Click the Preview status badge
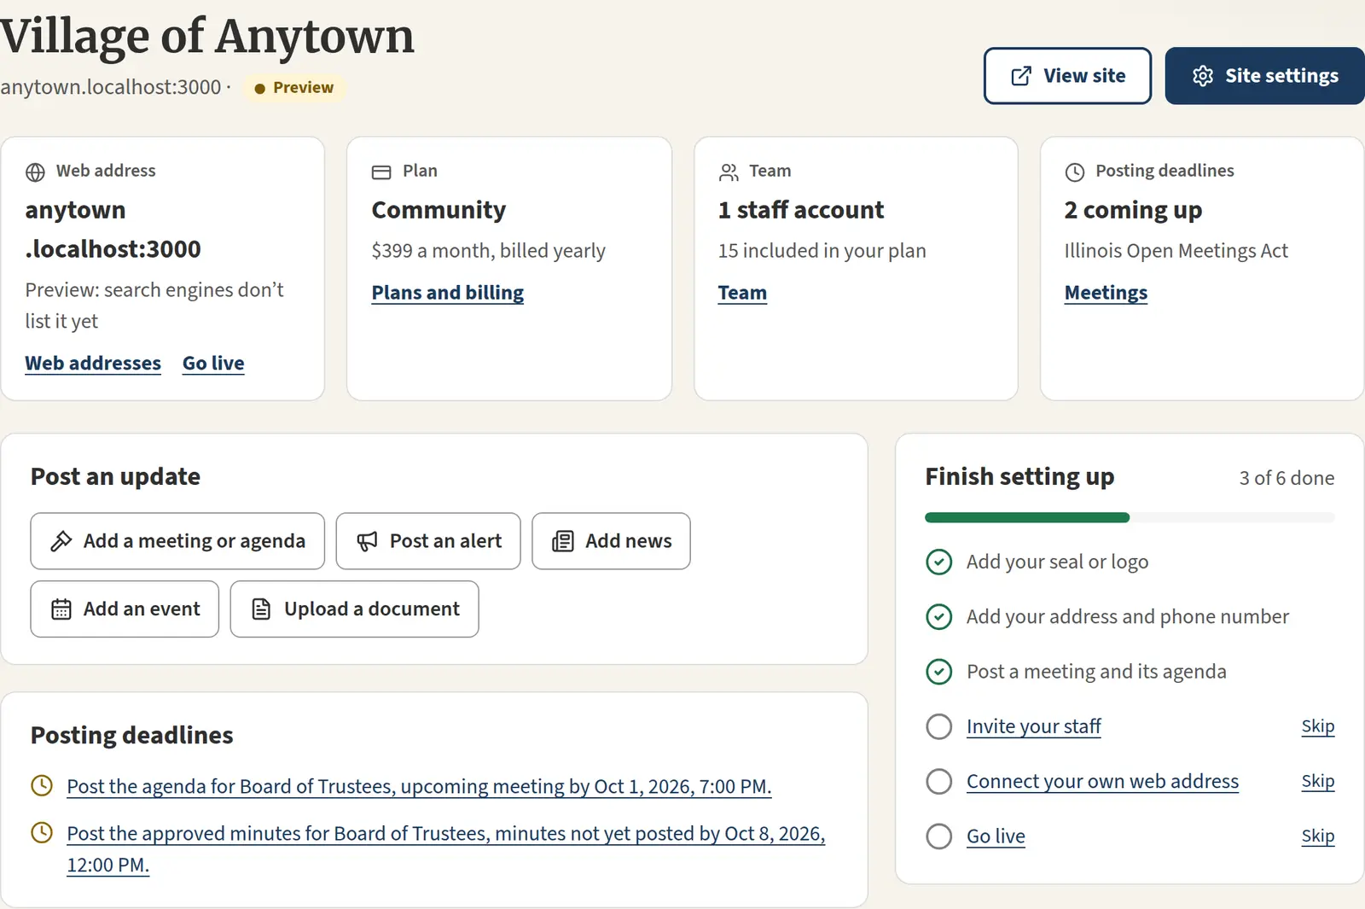 pyautogui.click(x=294, y=88)
